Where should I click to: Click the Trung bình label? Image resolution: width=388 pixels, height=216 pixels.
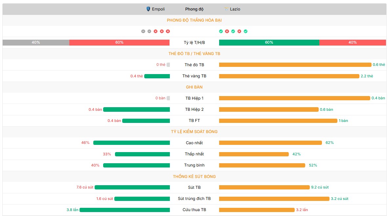pyautogui.click(x=194, y=165)
